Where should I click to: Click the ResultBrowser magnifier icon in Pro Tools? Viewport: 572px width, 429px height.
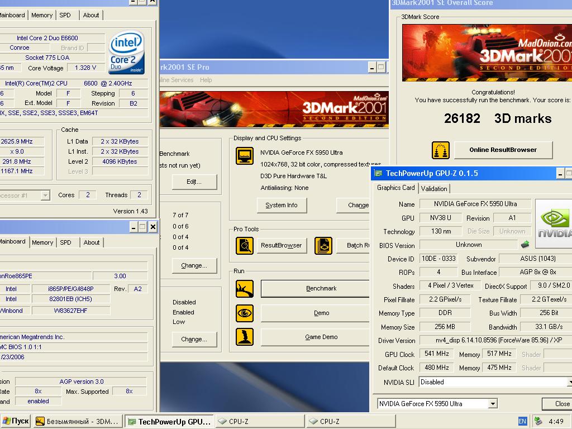pyautogui.click(x=245, y=246)
